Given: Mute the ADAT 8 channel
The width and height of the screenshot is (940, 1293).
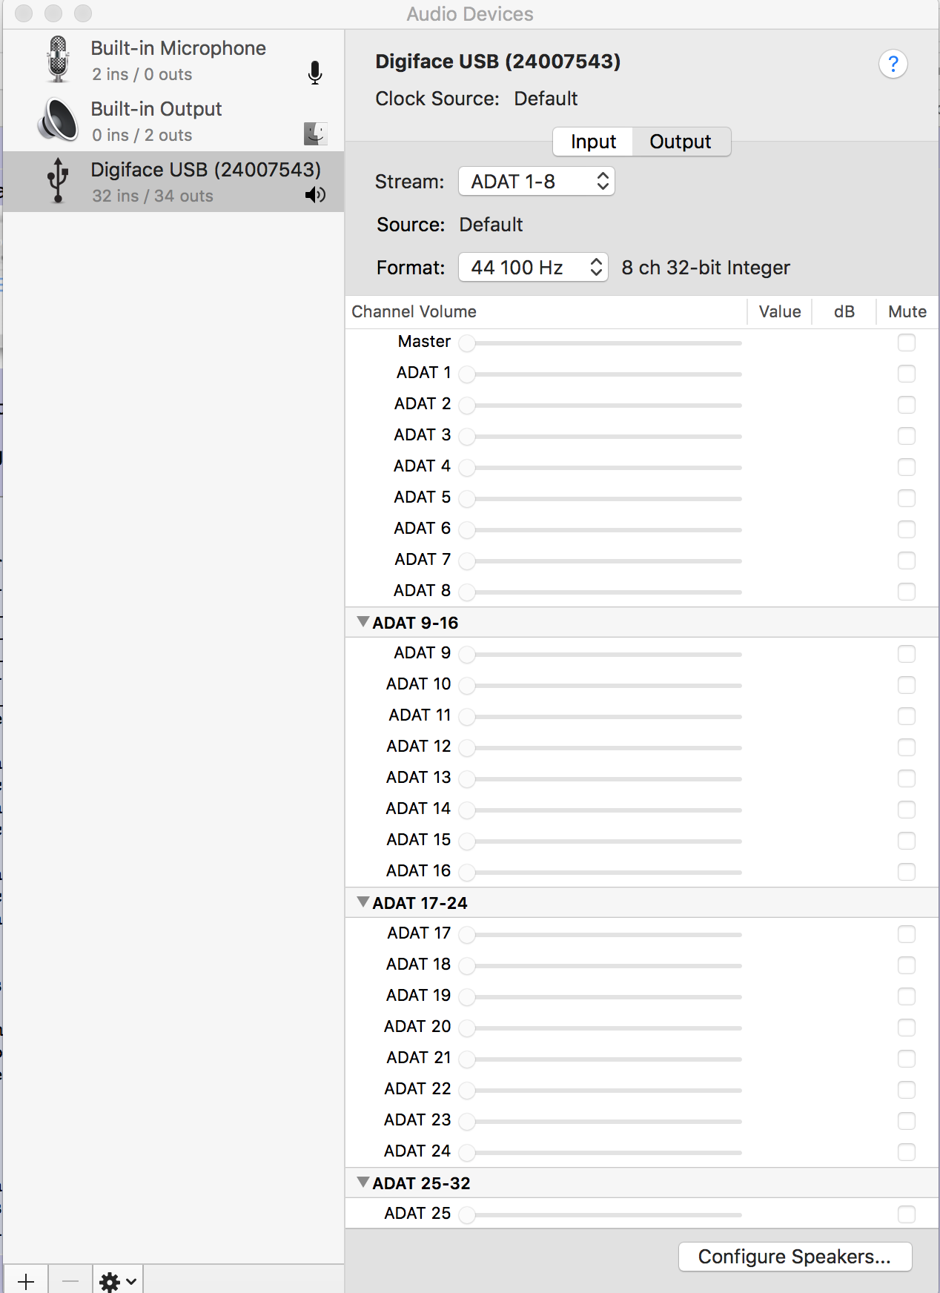Looking at the screenshot, I should [x=906, y=592].
